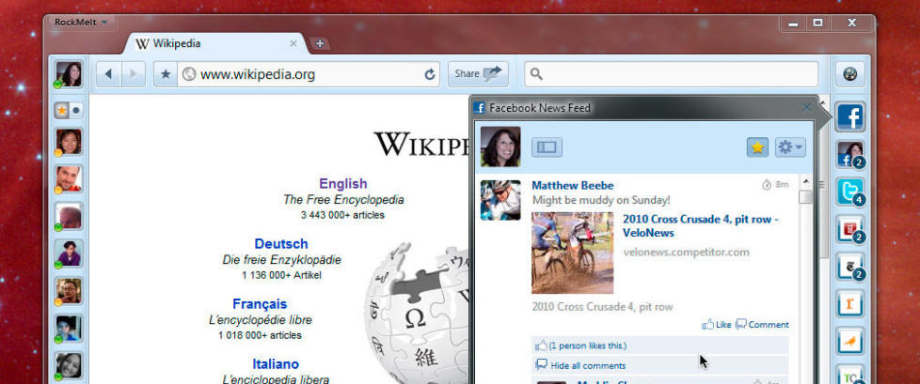Click 'The Free Encyclopedia' text
This screenshot has height=384, width=920.
343,200
